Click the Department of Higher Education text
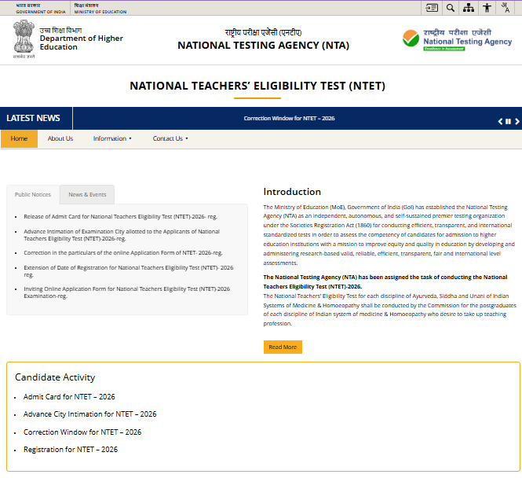This screenshot has width=522, height=478. point(81,42)
